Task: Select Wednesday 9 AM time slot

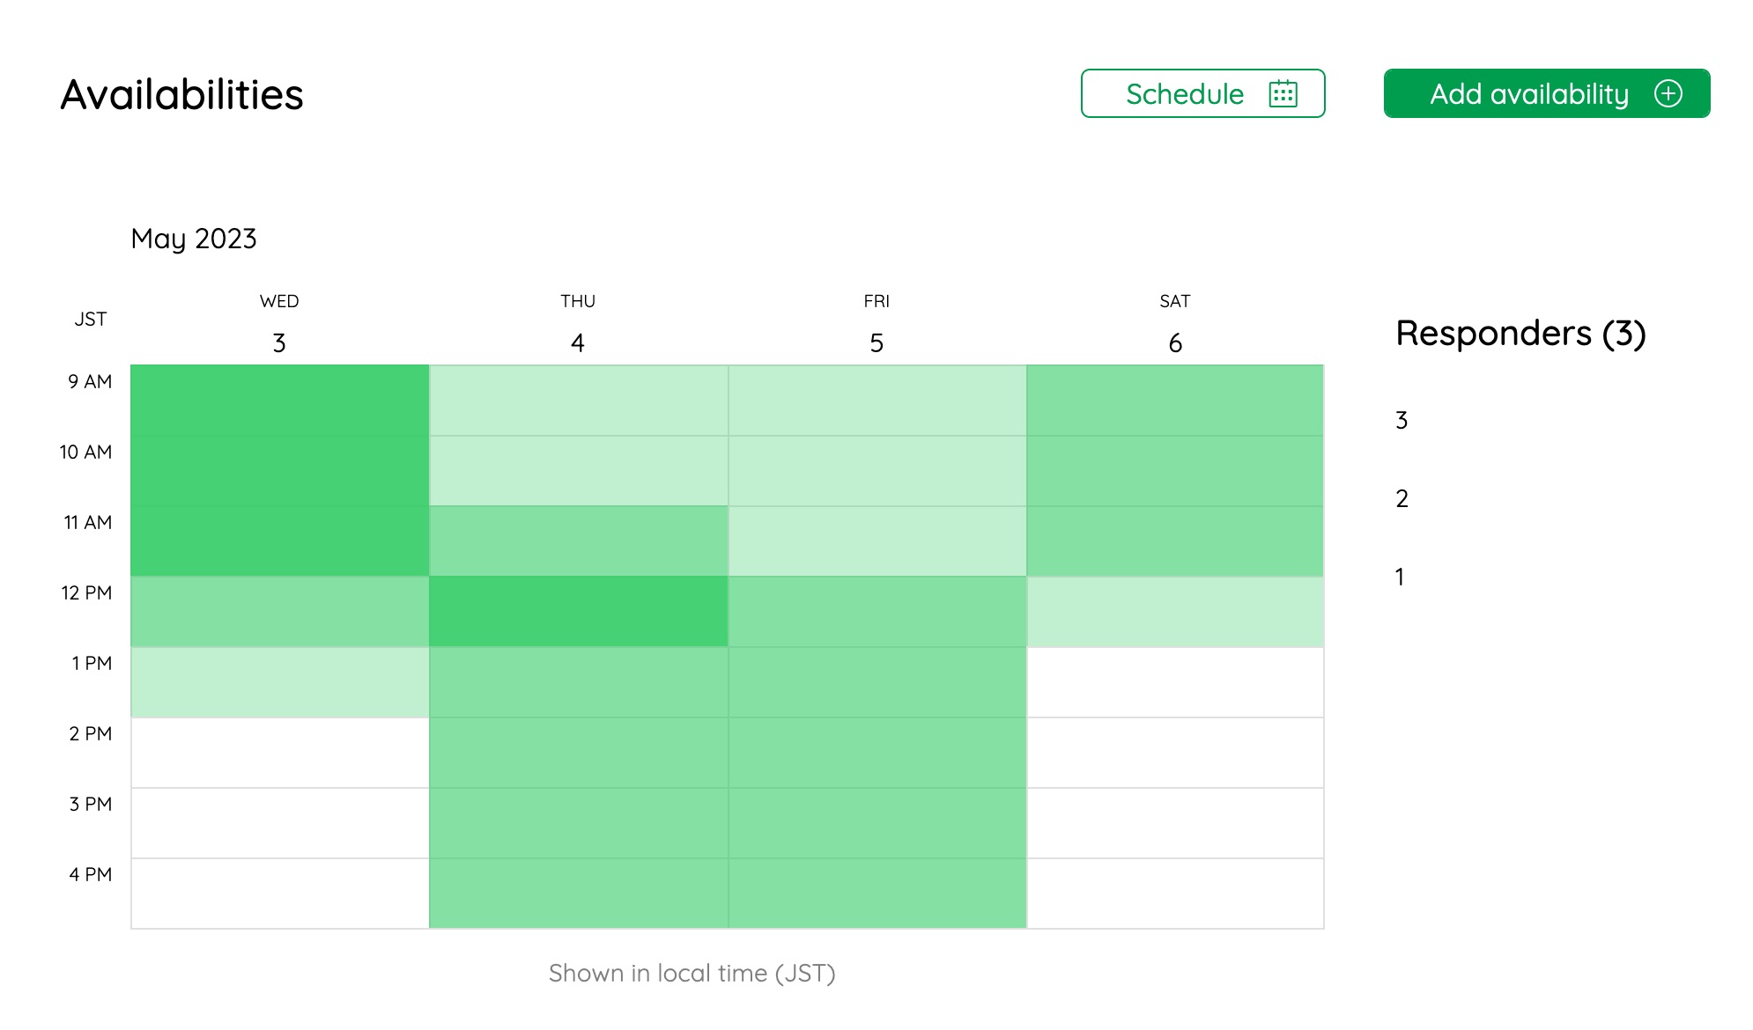Action: coord(279,401)
